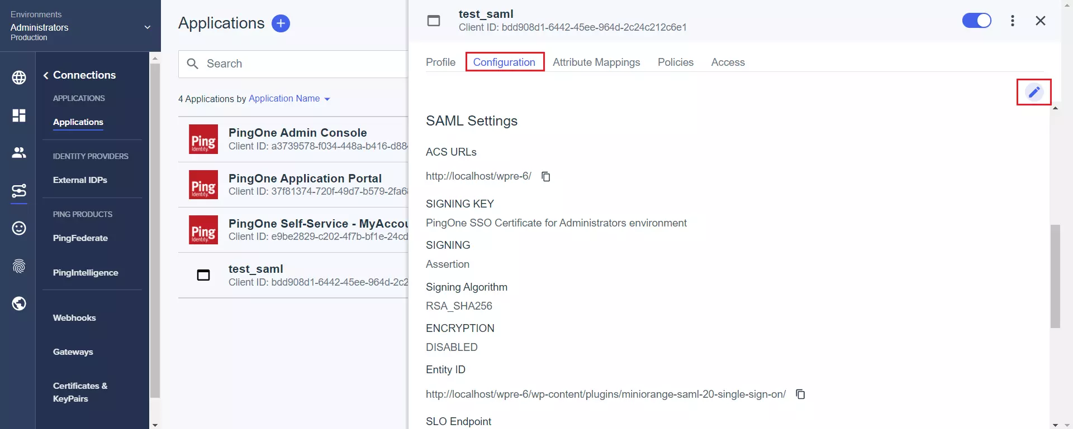Click the details panel scrollbar down arrow

click(x=1055, y=425)
